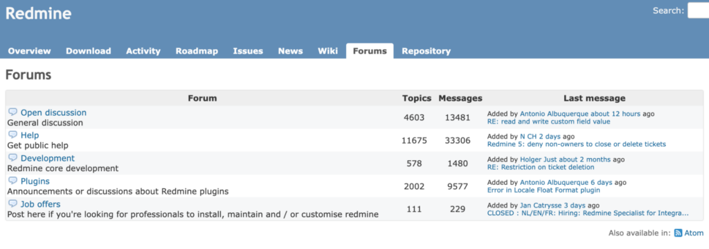Open the Open discussion forum link

(x=53, y=112)
